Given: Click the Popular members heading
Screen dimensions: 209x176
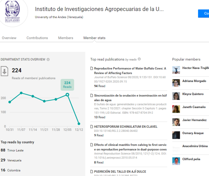Looking at the screenshot, I should click(186, 59).
